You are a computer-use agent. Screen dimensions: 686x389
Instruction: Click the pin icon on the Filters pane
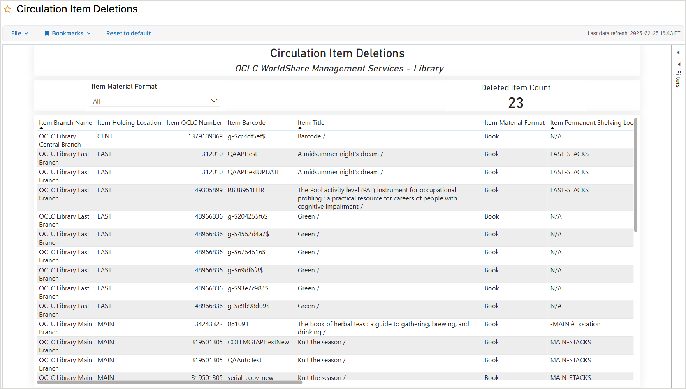pyautogui.click(x=679, y=64)
